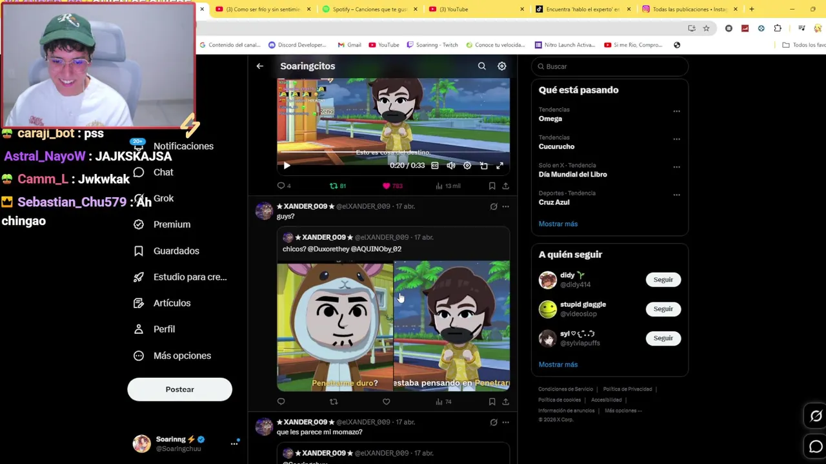This screenshot has width=826, height=464.
Task: Open the right bearded Mii image thumbnail
Action: tap(452, 326)
